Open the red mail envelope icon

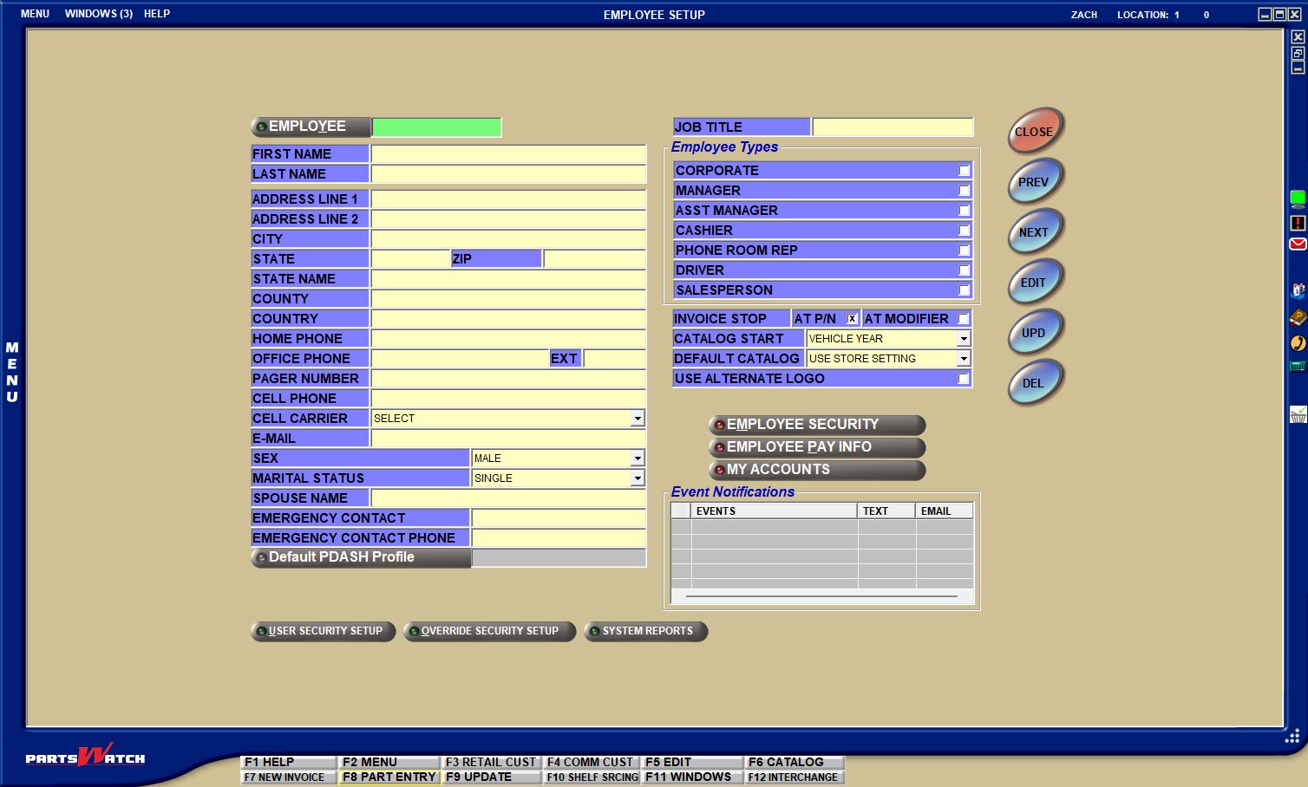[x=1298, y=244]
